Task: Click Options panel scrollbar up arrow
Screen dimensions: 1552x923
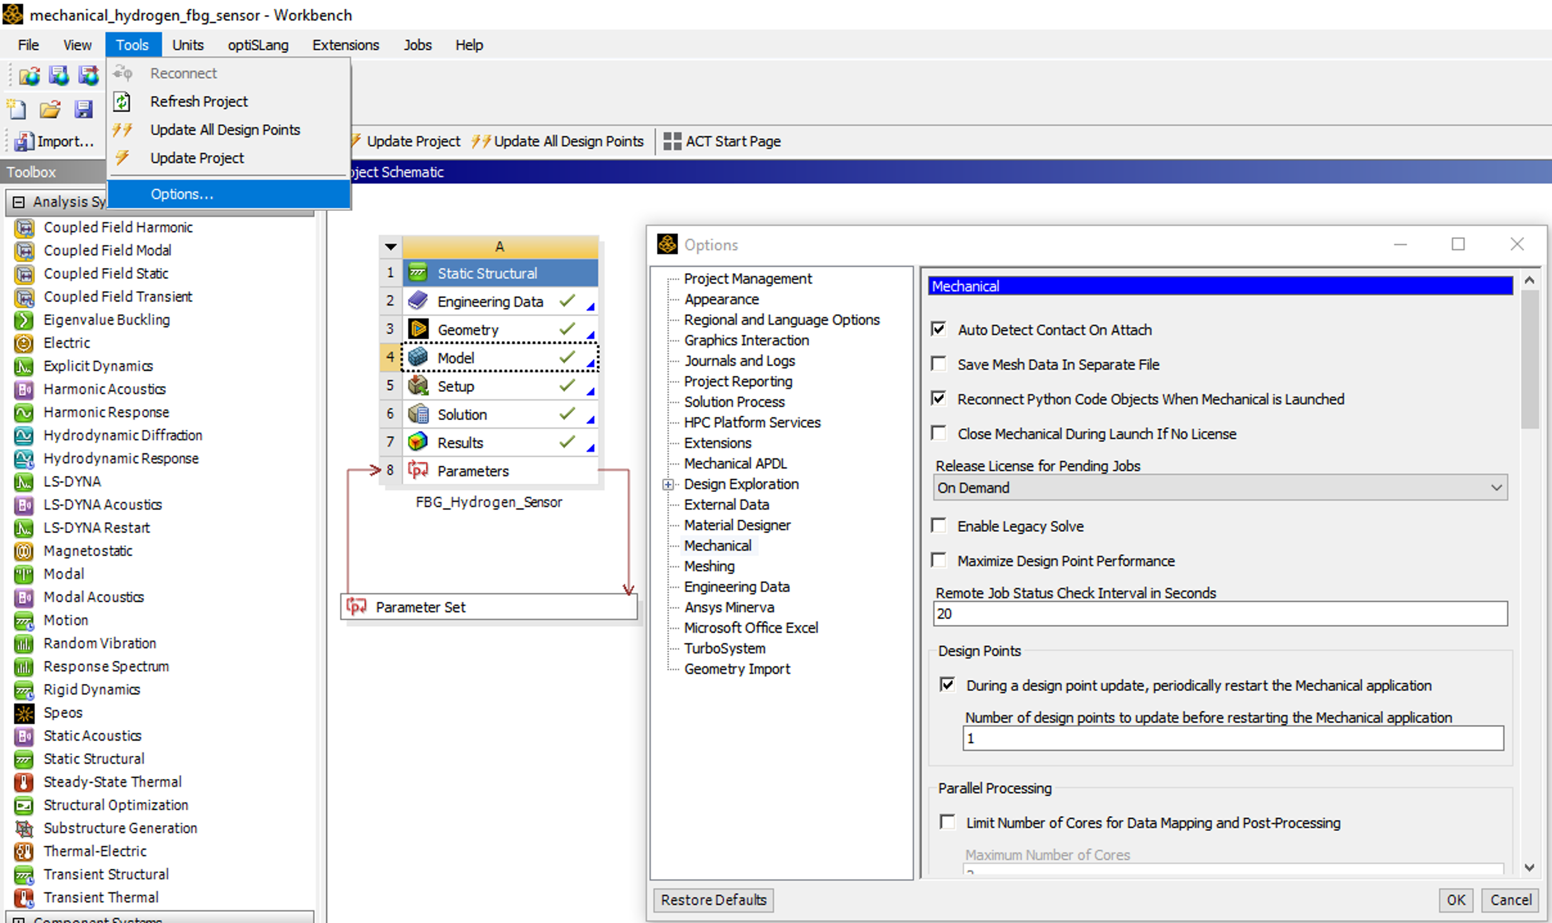Action: click(1529, 281)
